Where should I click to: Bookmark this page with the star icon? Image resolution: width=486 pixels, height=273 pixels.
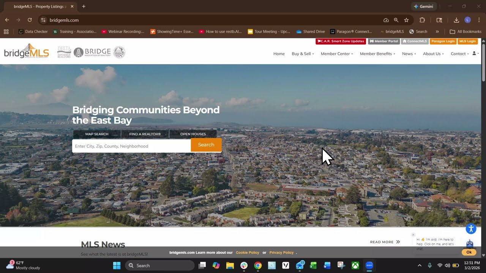pyautogui.click(x=406, y=20)
